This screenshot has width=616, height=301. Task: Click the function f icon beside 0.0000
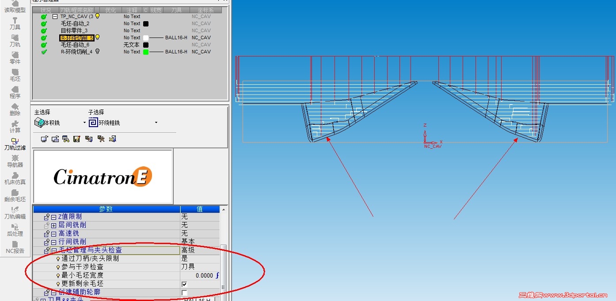217,275
